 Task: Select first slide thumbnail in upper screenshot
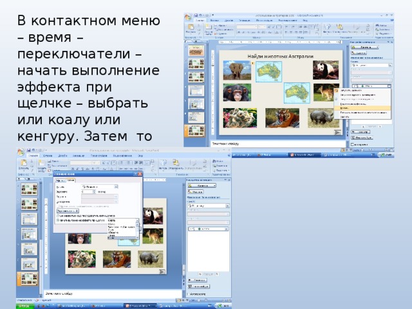point(196,50)
